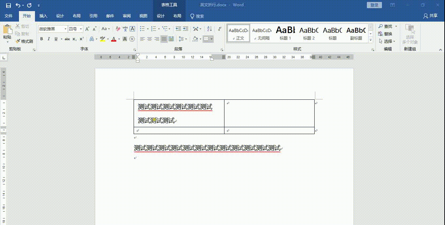This screenshot has width=445, height=225.
Task: Click the phonetic guide wén icon
Action: tap(125, 29)
